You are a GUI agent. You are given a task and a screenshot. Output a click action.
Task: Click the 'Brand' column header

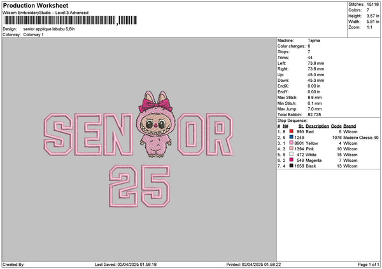(350, 126)
